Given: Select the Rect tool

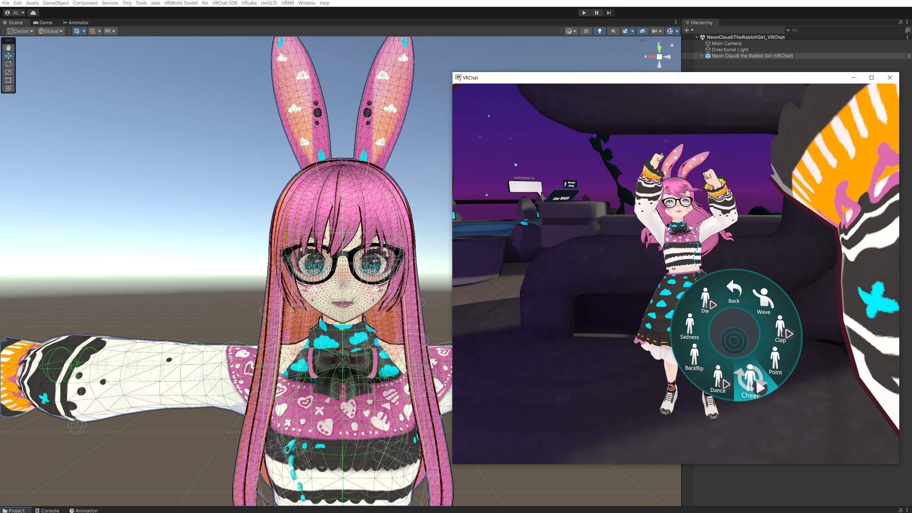Looking at the screenshot, I should tap(8, 80).
